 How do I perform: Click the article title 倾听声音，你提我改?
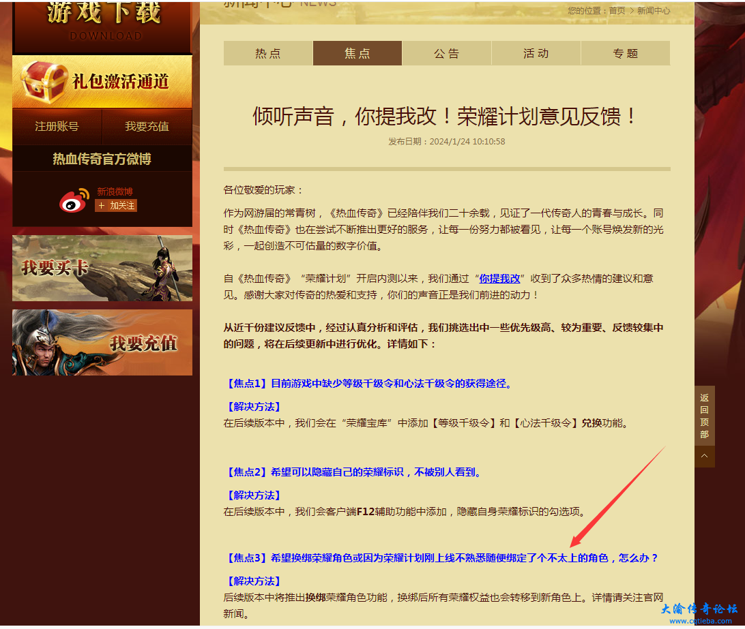tap(446, 117)
